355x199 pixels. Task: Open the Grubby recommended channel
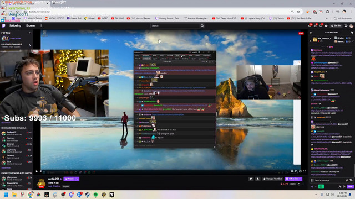pyautogui.click(x=16, y=156)
